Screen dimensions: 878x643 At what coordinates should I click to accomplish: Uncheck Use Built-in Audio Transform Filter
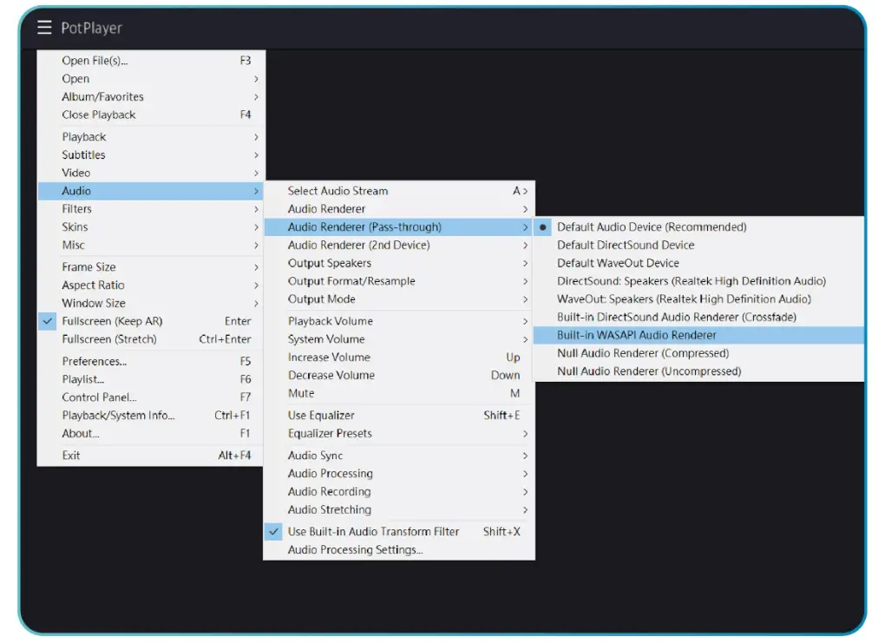[375, 531]
